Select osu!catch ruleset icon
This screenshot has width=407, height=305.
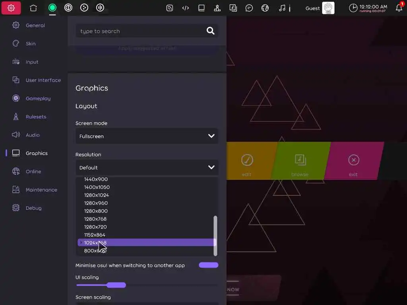[x=84, y=8]
